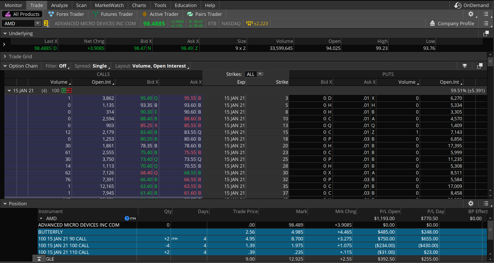Change the Spread: Single setting
The height and width of the screenshot is (263, 494).
(92, 66)
